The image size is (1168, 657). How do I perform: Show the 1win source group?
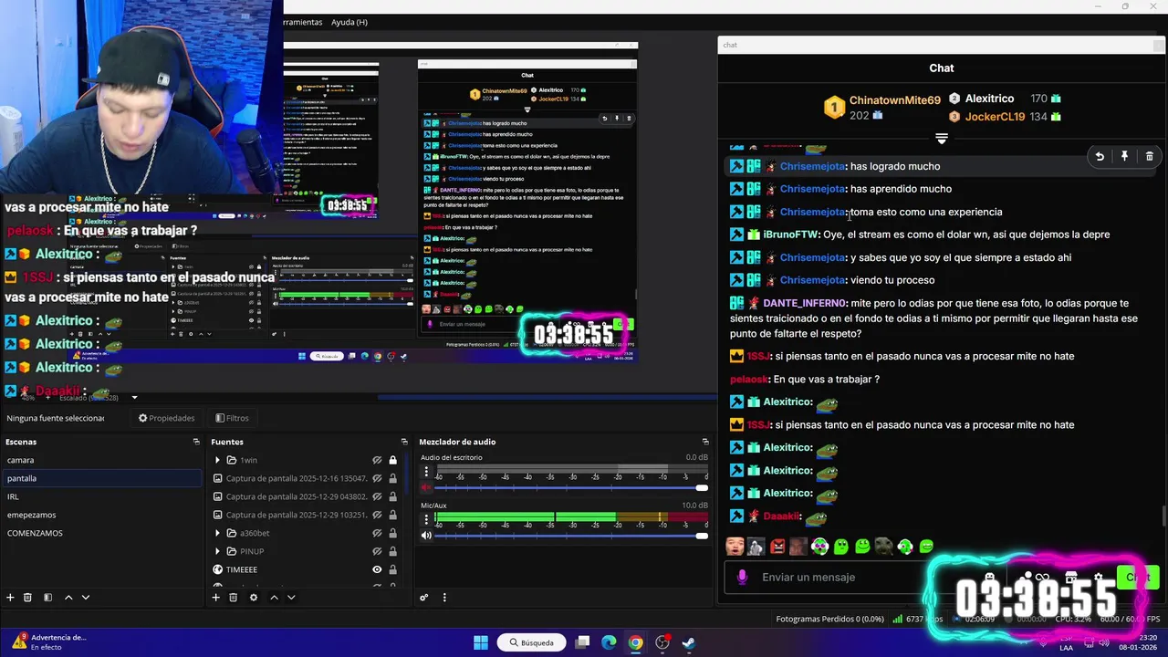coord(377,461)
